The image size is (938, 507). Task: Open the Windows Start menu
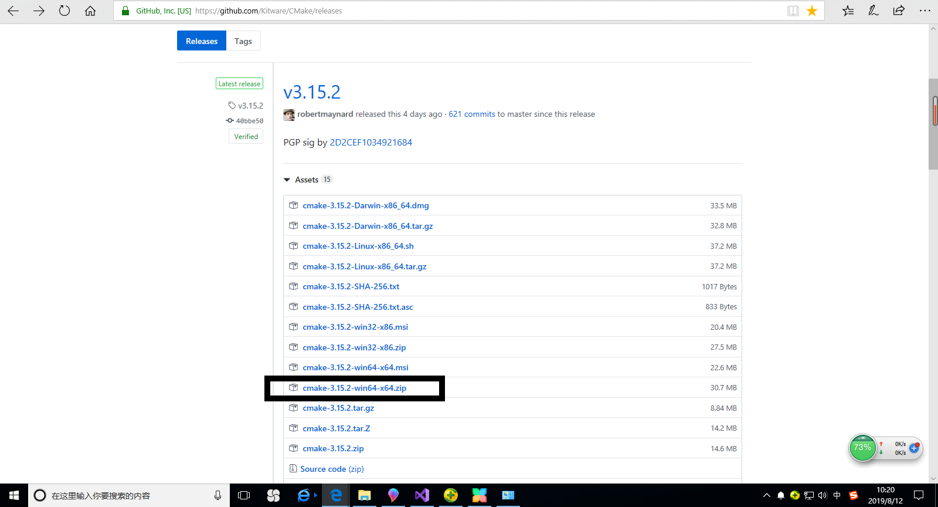[14, 495]
